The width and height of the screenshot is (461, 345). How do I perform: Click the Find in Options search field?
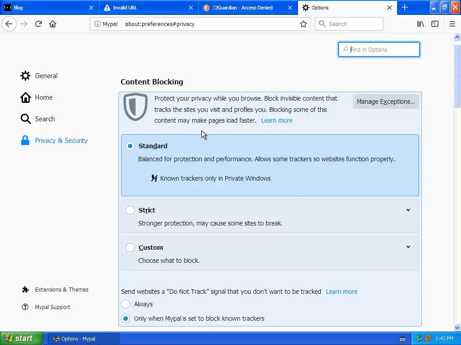click(x=379, y=49)
